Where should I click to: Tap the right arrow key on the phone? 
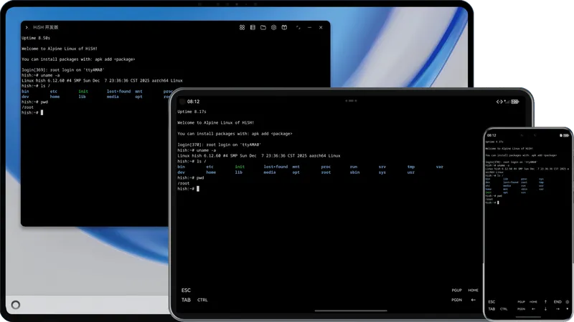557,309
